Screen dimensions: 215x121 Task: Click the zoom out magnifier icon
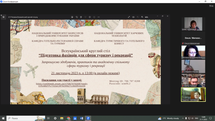point(138,17)
